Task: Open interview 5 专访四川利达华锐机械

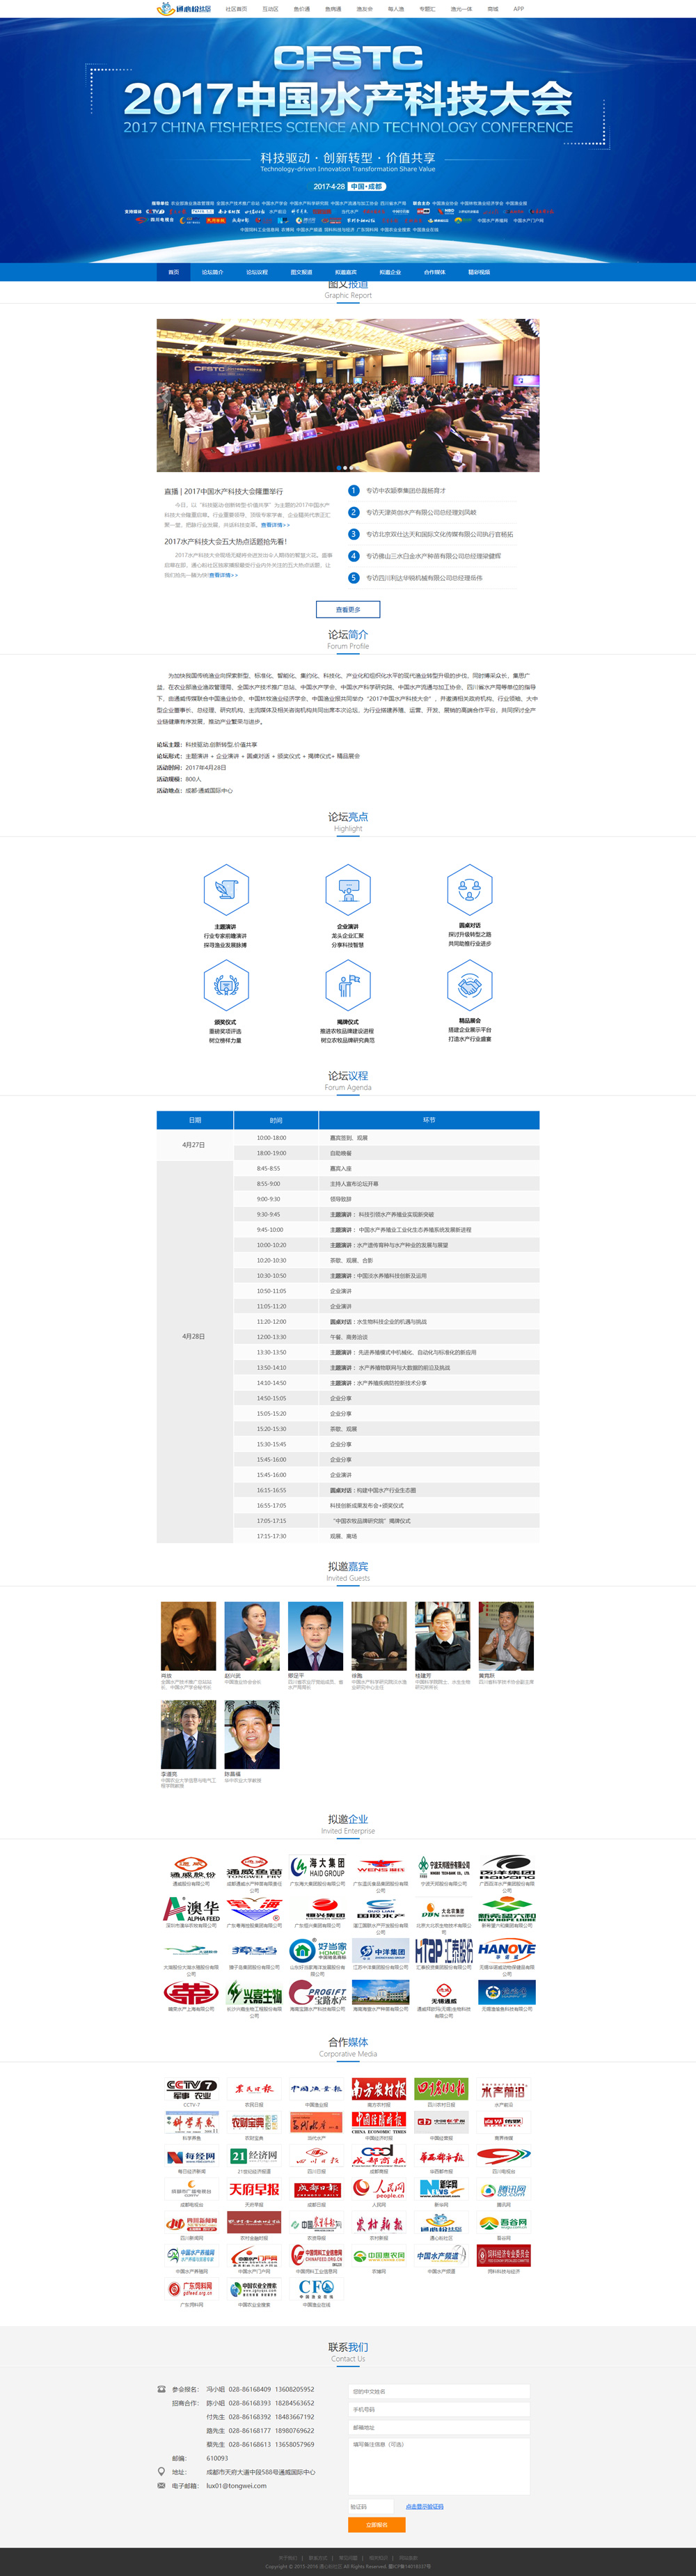Action: [424, 578]
